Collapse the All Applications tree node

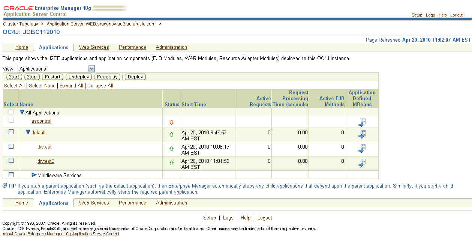point(22,112)
